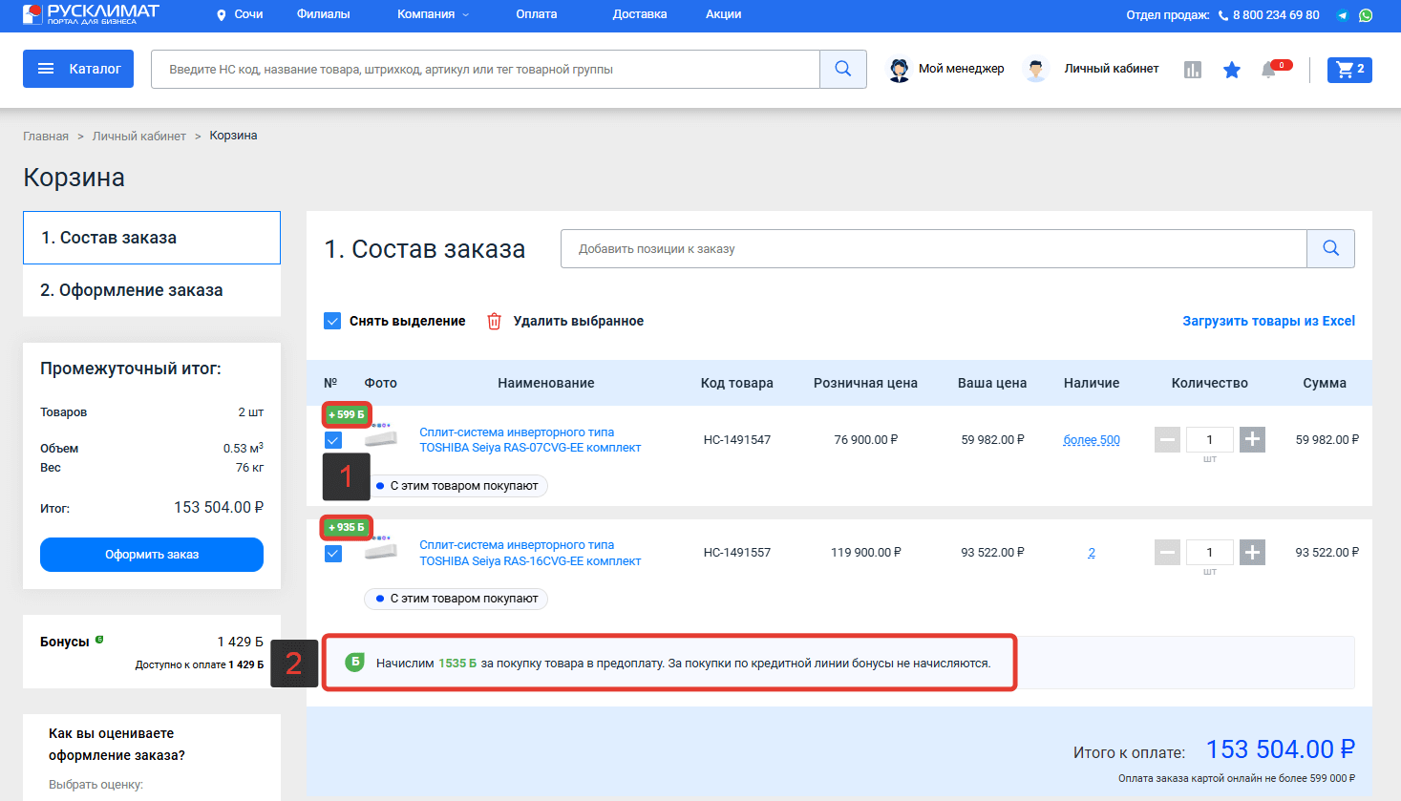Go to Главная breadcrumb
The image size is (1401, 801).
tap(46, 137)
